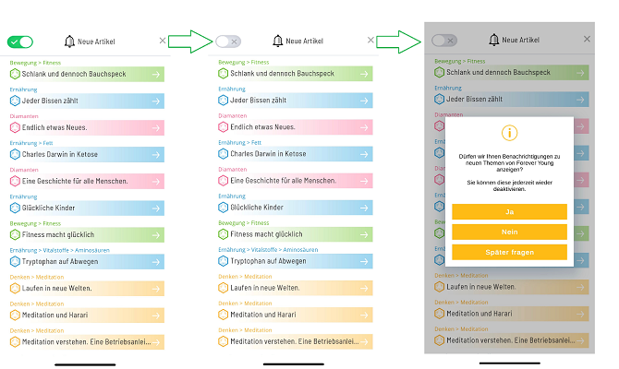619x369 pixels.
Task: Click hexagon icon beside 'Endlich etwas Neues.' in middle screen
Action: (x=223, y=127)
